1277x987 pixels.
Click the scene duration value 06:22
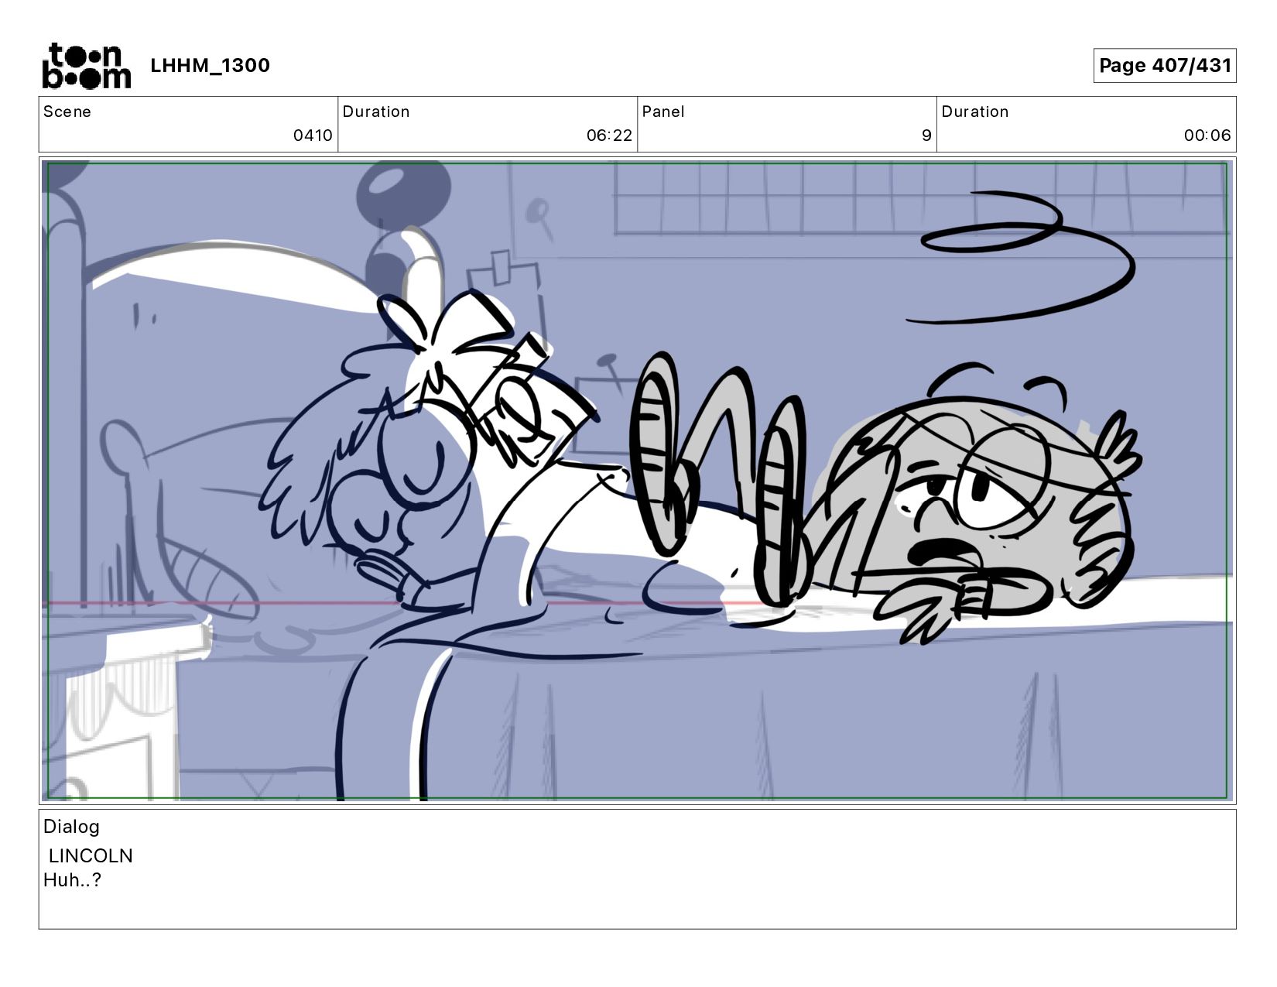coord(609,135)
